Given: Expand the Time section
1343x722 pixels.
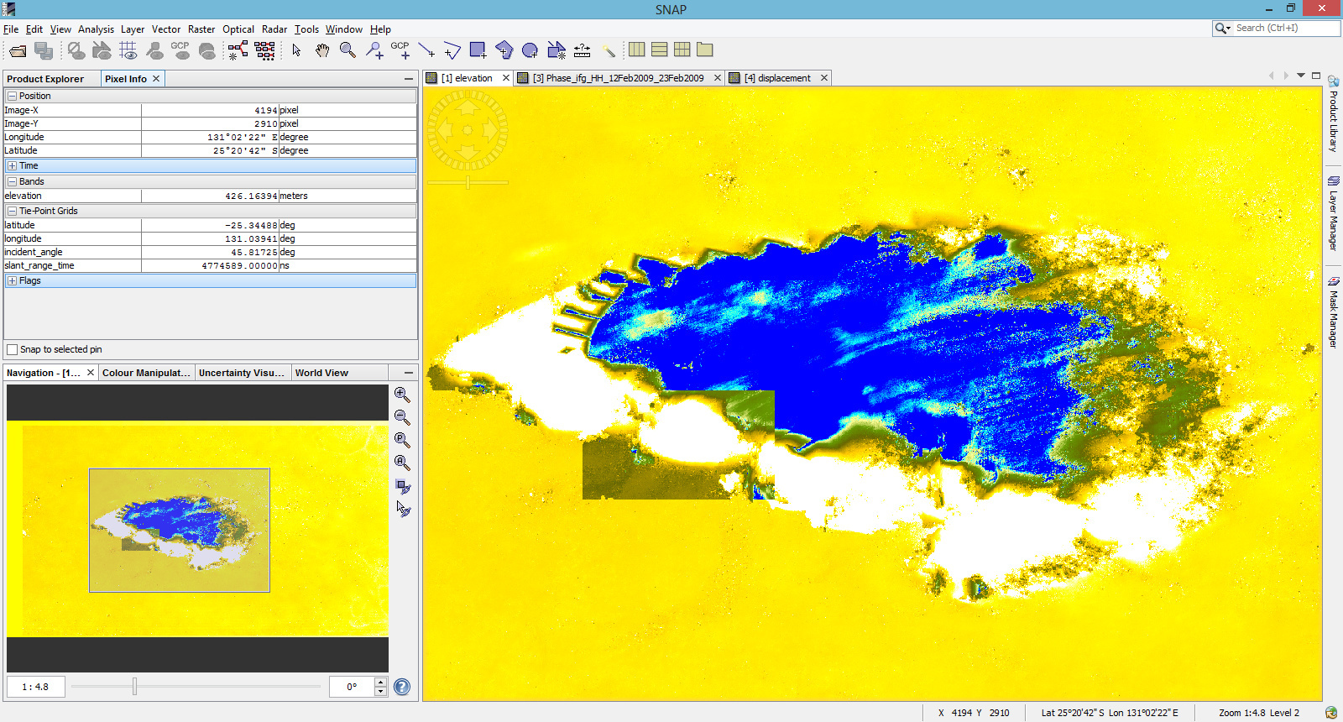Looking at the screenshot, I should [13, 166].
